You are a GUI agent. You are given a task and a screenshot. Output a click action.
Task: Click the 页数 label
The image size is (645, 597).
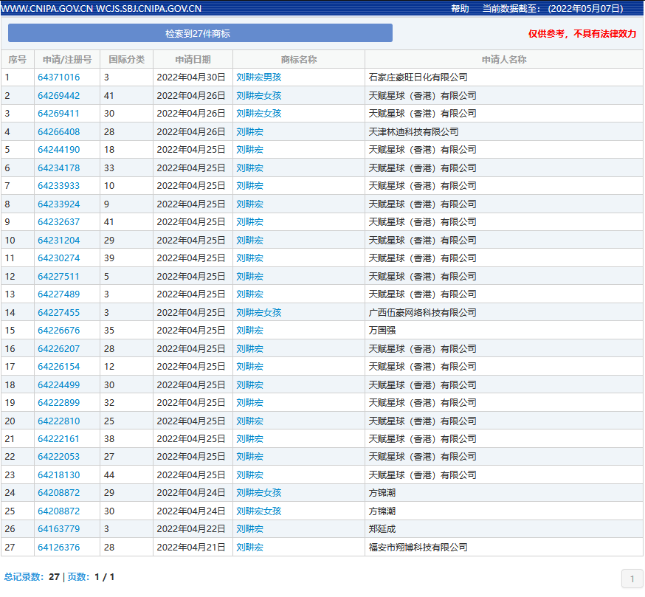(x=78, y=577)
